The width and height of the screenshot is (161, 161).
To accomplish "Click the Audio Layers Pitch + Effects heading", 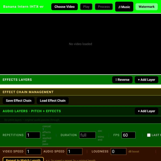I will point(32,111).
